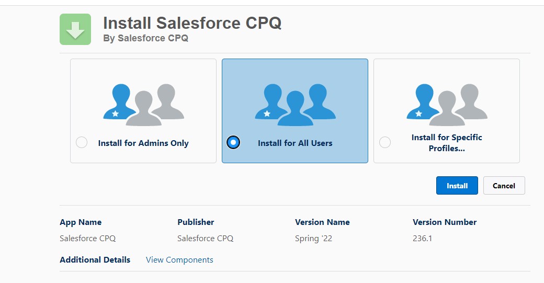
Task: Click the 'Install for All Users' label
Action: (295, 143)
